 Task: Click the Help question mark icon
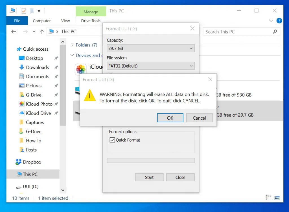(x=279, y=21)
